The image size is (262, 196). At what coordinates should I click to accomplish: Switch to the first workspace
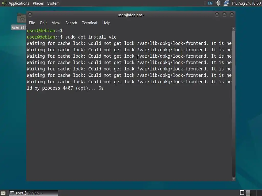coord(242,193)
